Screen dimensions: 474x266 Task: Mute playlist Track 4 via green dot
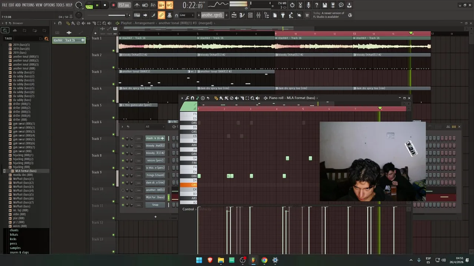[x=114, y=101]
